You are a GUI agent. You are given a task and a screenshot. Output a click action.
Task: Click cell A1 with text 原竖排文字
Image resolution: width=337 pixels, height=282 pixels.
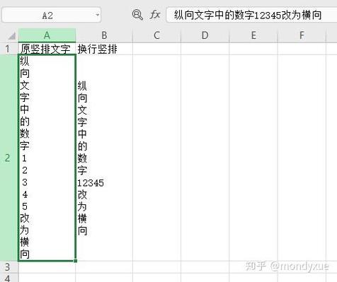point(47,49)
